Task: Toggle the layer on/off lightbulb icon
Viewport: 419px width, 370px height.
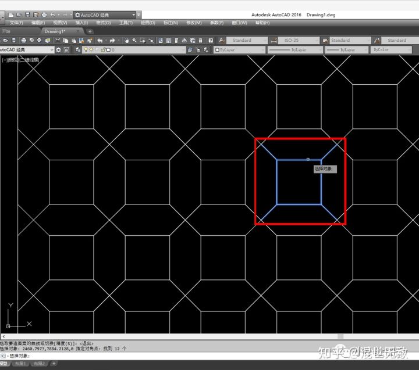Action: tap(86, 50)
